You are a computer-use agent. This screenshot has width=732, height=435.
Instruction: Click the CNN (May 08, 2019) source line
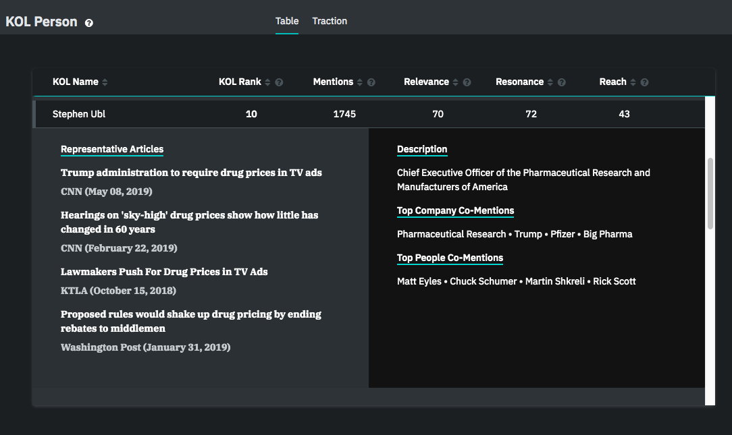tap(107, 192)
